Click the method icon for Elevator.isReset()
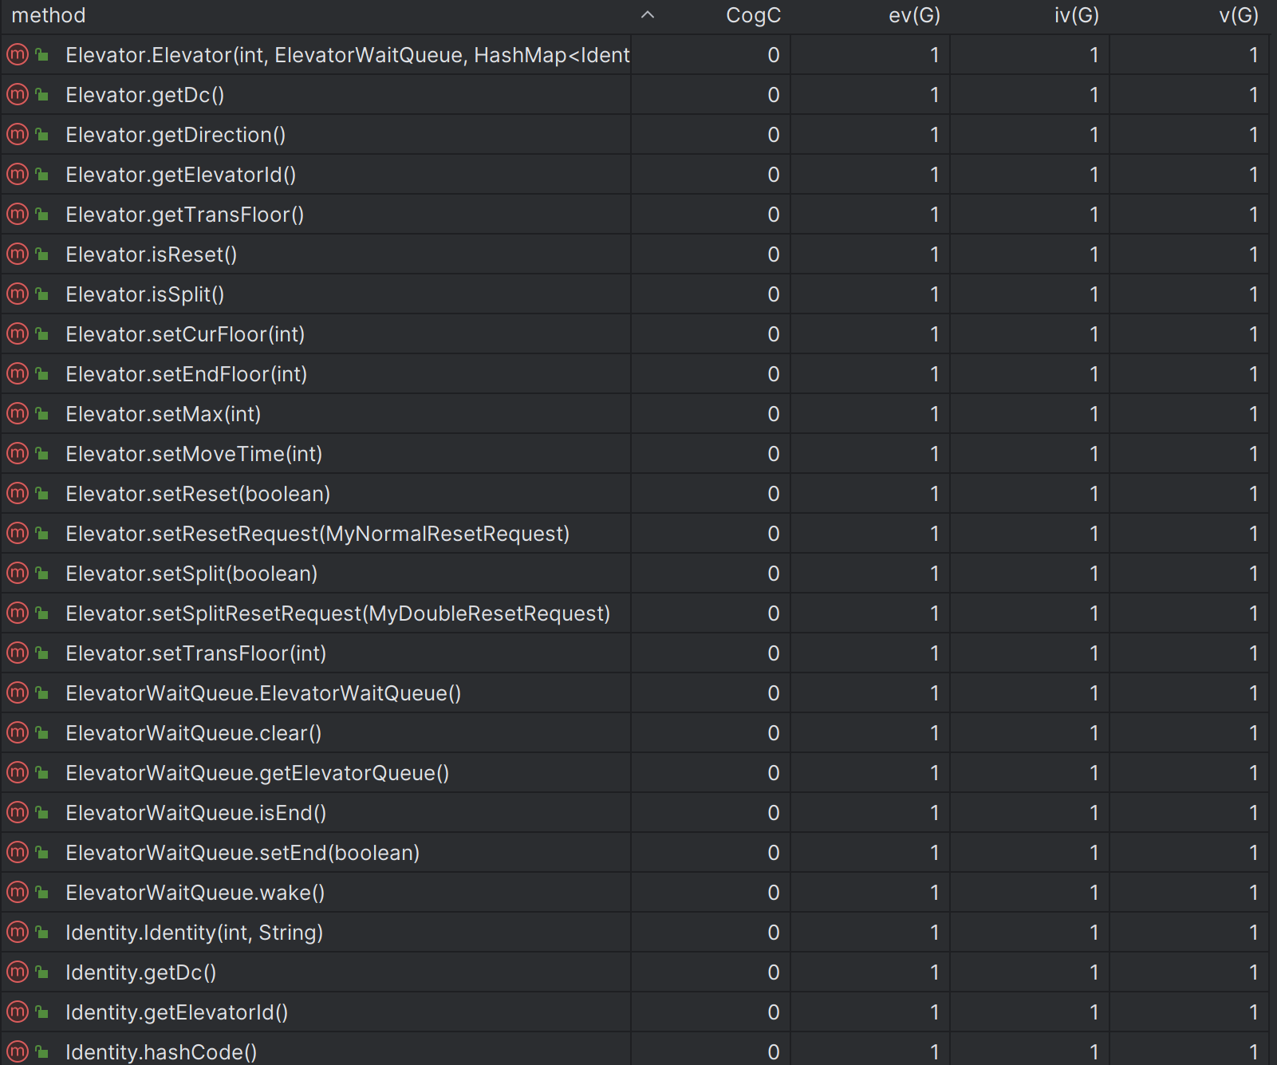The image size is (1277, 1065). click(18, 254)
